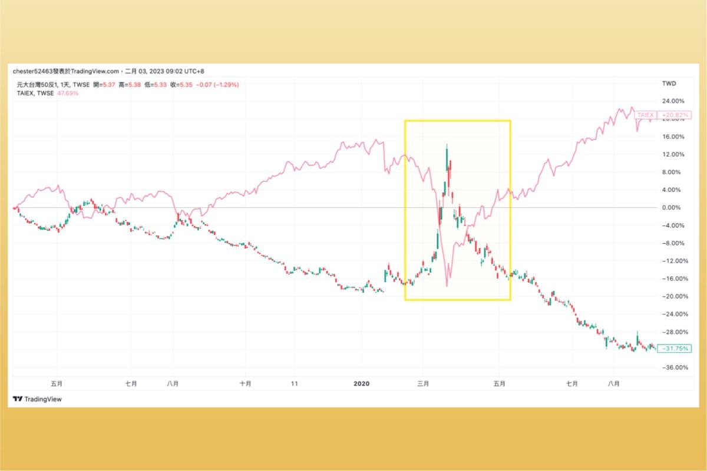The width and height of the screenshot is (707, 471).
Task: Click the 十月 time axis label
Action: (x=246, y=383)
